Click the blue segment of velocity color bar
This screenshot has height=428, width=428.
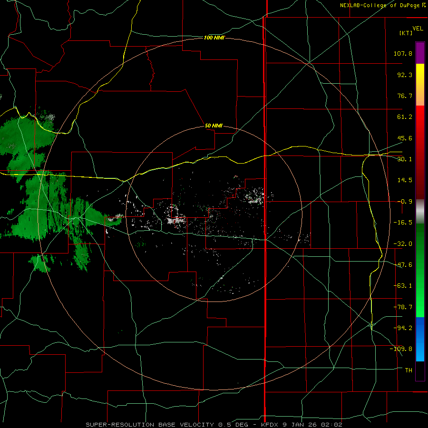coord(420,339)
